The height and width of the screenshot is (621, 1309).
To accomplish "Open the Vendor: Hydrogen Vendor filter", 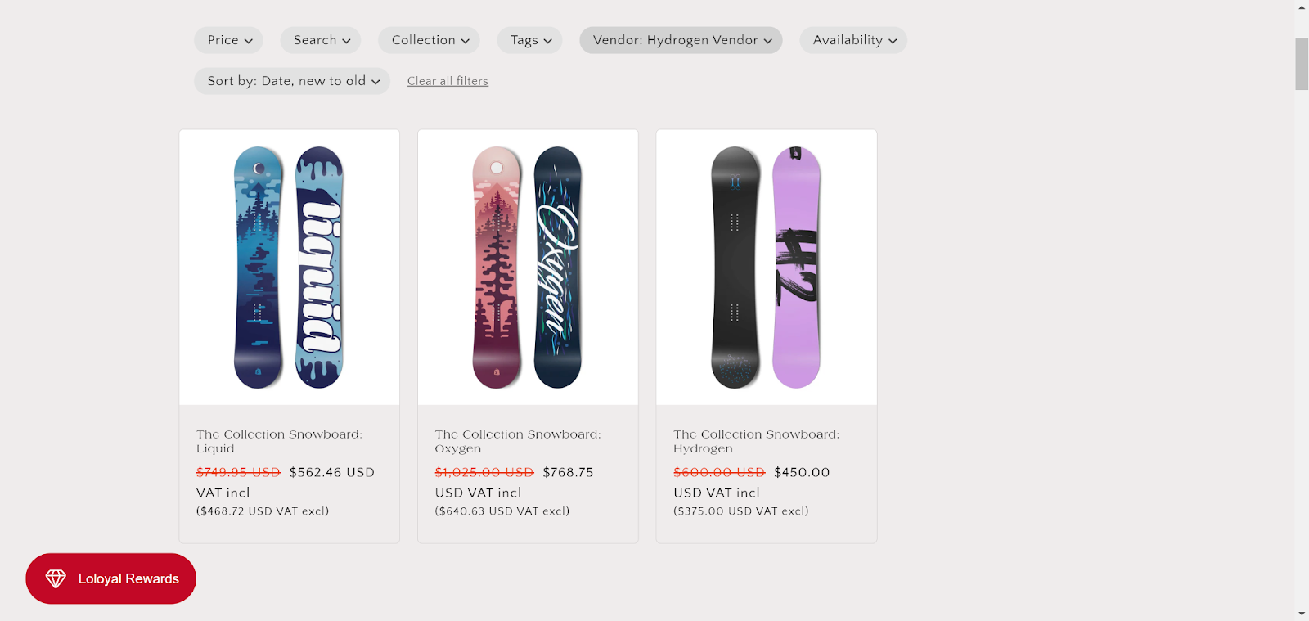I will [x=681, y=40].
